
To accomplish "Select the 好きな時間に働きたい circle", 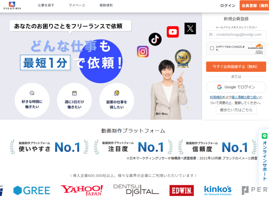I will pyautogui.click(x=32, y=100).
